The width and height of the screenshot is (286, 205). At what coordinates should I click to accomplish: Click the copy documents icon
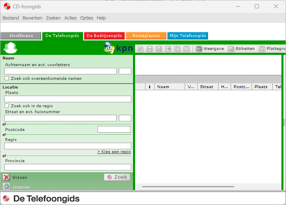point(177,49)
